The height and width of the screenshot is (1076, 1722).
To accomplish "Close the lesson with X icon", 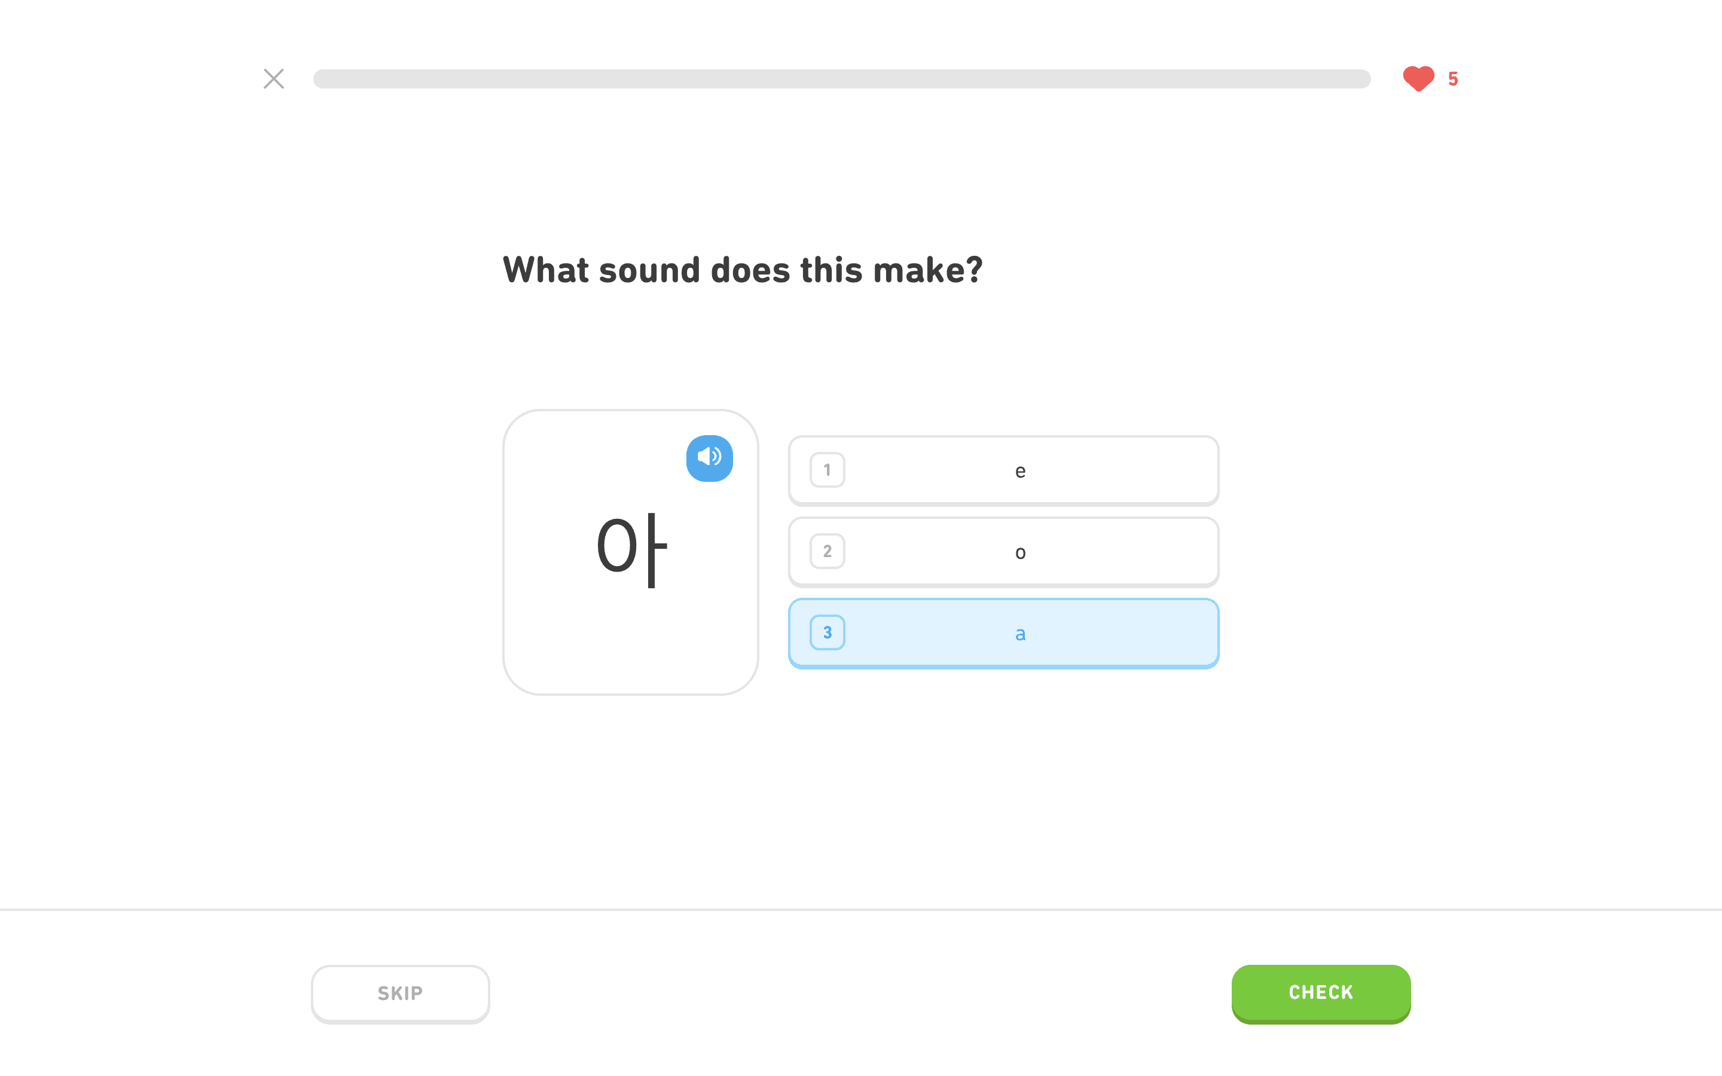I will click(274, 78).
